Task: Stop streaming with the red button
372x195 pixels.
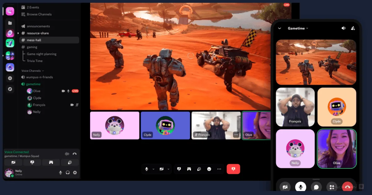Action: pyautogui.click(x=233, y=169)
